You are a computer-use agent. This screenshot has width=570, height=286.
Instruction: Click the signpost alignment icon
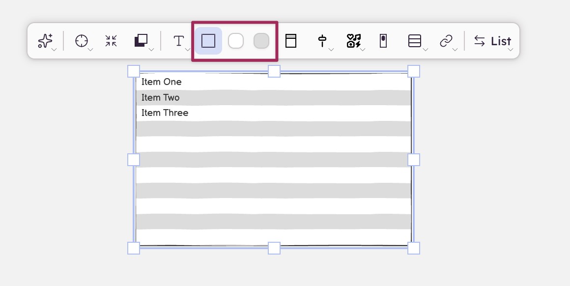coord(322,41)
